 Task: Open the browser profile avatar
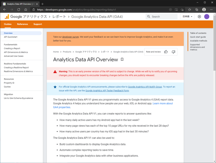[204, 9]
